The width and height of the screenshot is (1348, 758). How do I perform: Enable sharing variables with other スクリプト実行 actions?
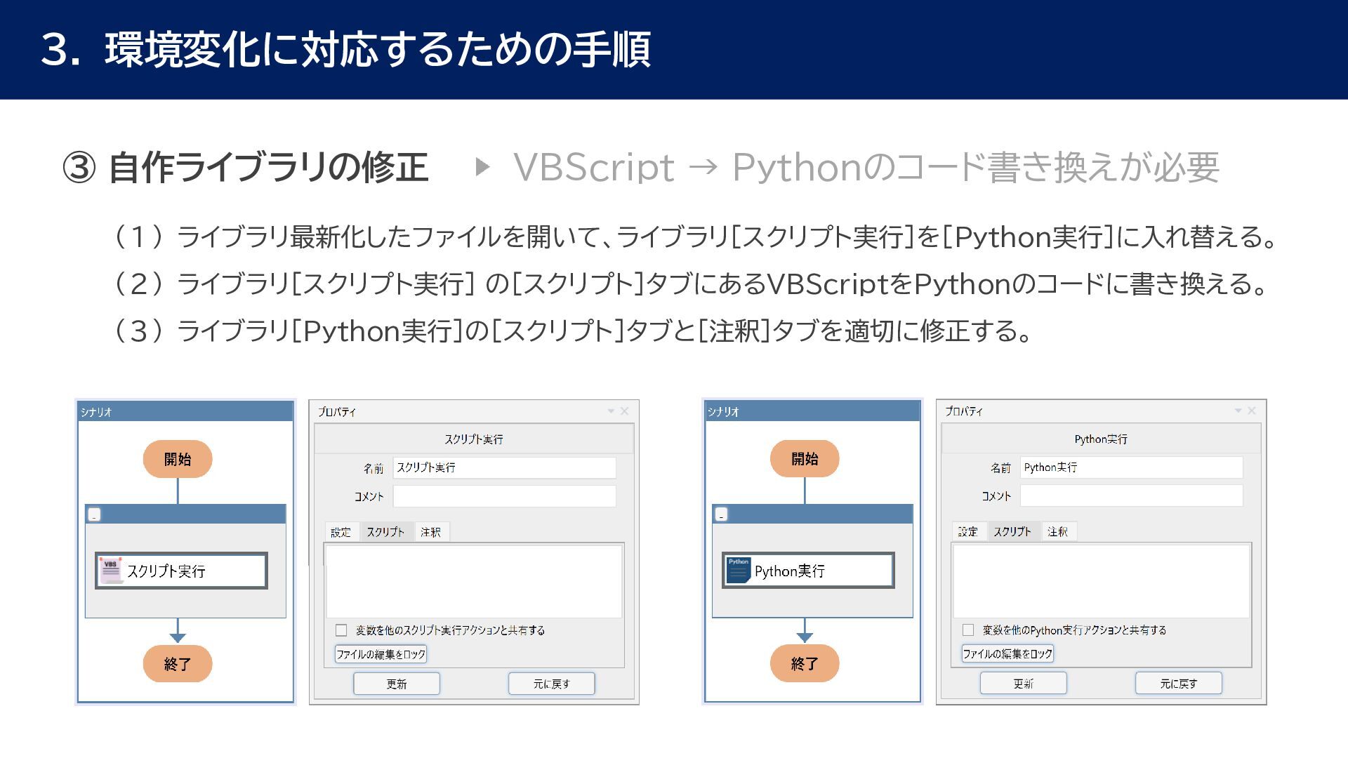(341, 630)
